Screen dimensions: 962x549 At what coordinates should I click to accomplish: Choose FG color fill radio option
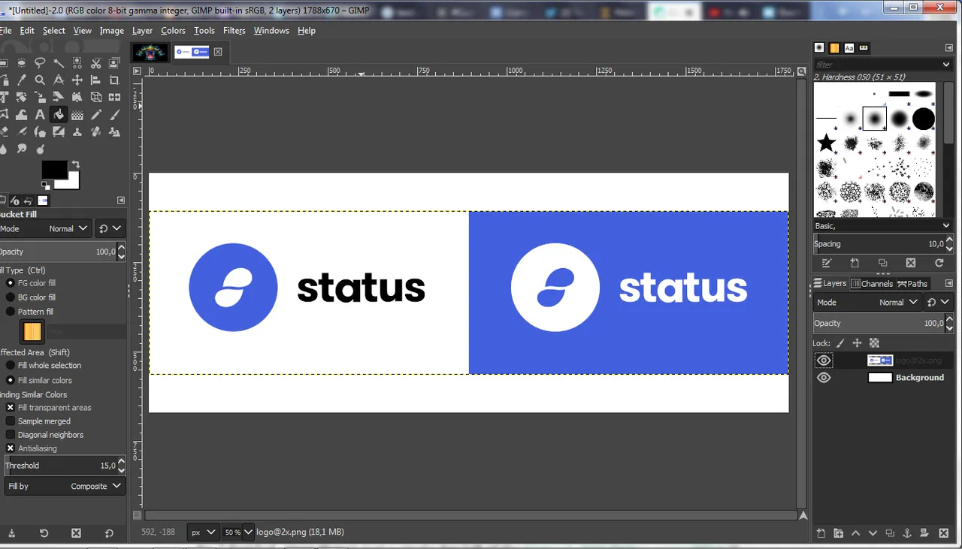tap(11, 283)
